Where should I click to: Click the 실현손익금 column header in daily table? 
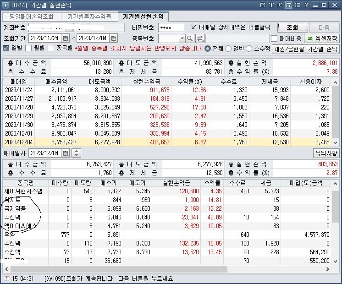point(147,82)
